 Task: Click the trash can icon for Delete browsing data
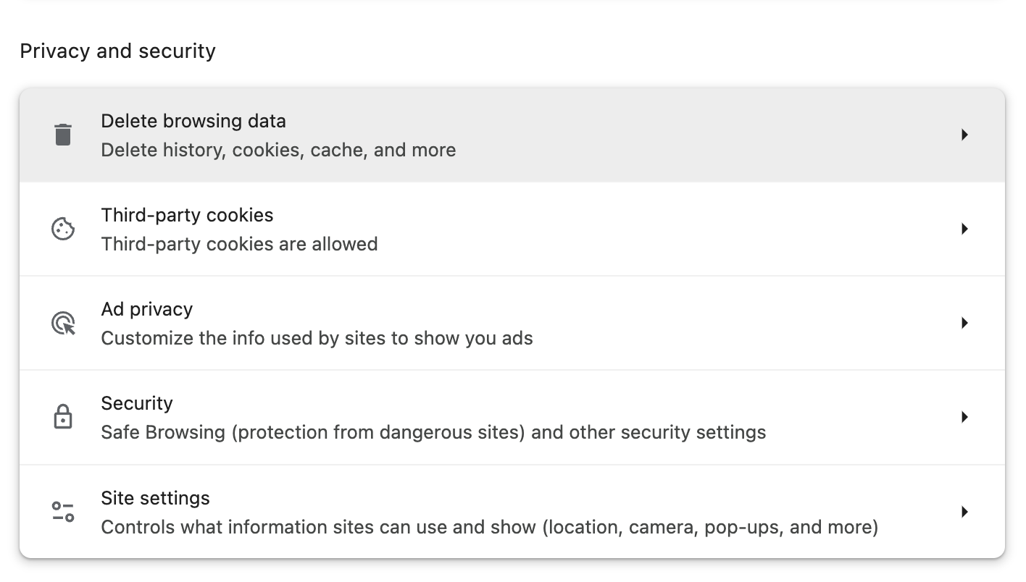[63, 134]
